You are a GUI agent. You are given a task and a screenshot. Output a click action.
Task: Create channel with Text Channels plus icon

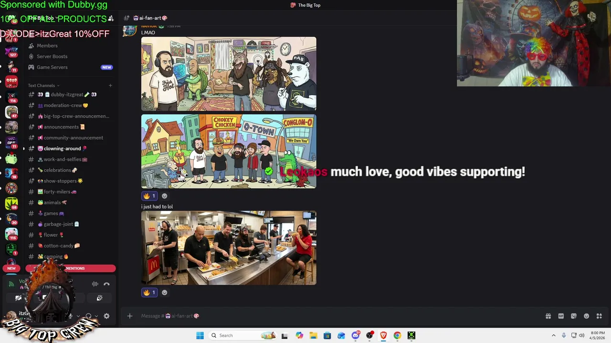(110, 86)
